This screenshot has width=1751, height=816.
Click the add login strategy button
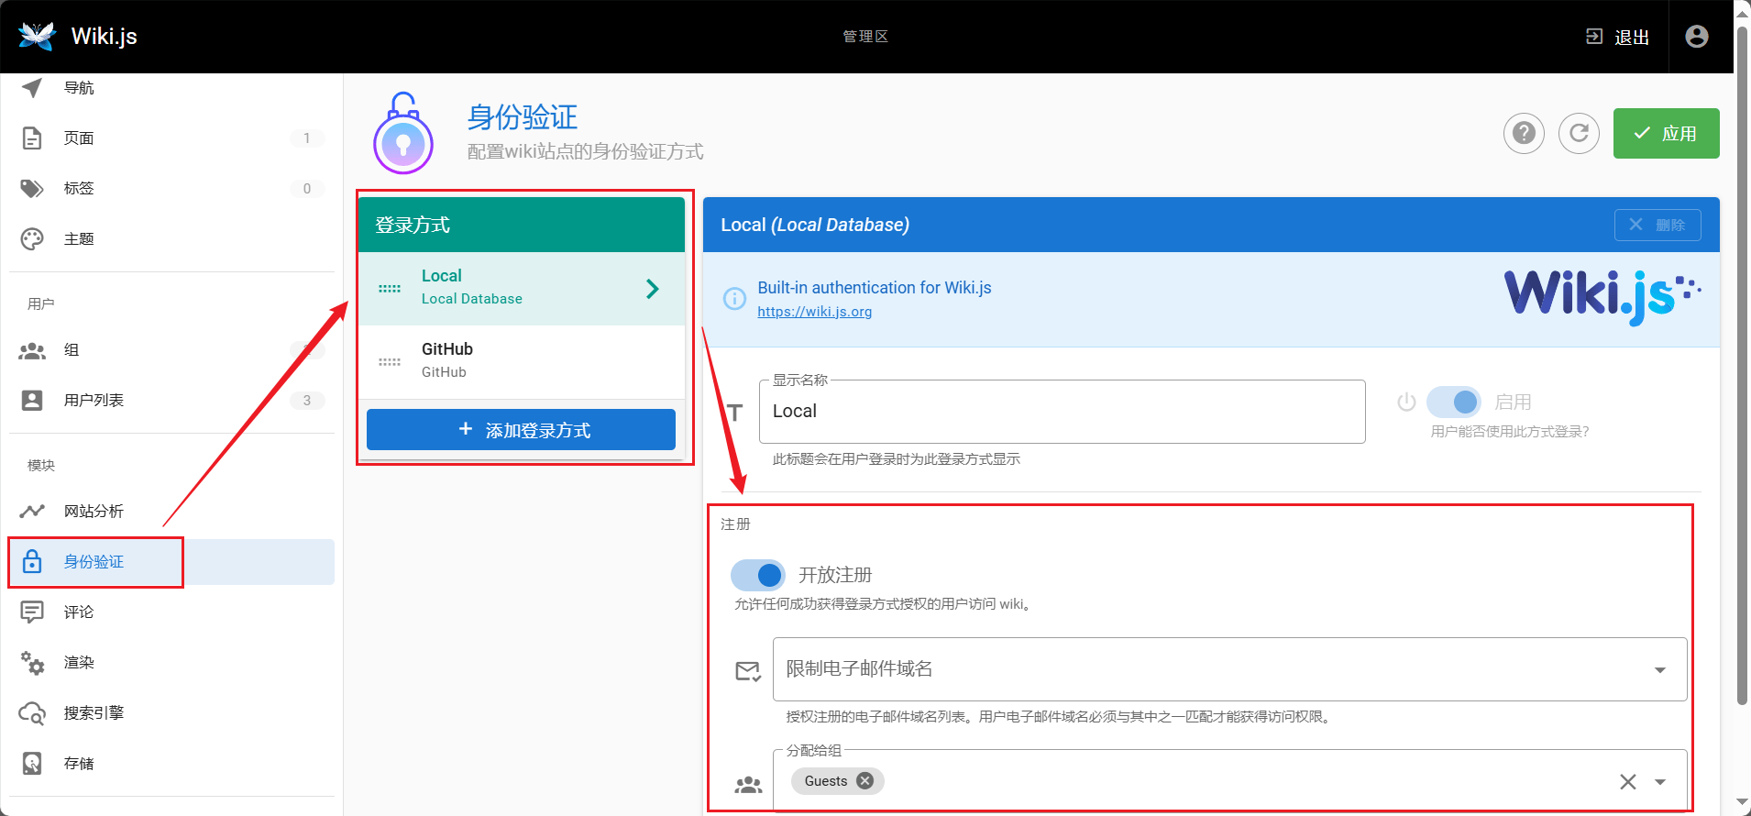[521, 430]
